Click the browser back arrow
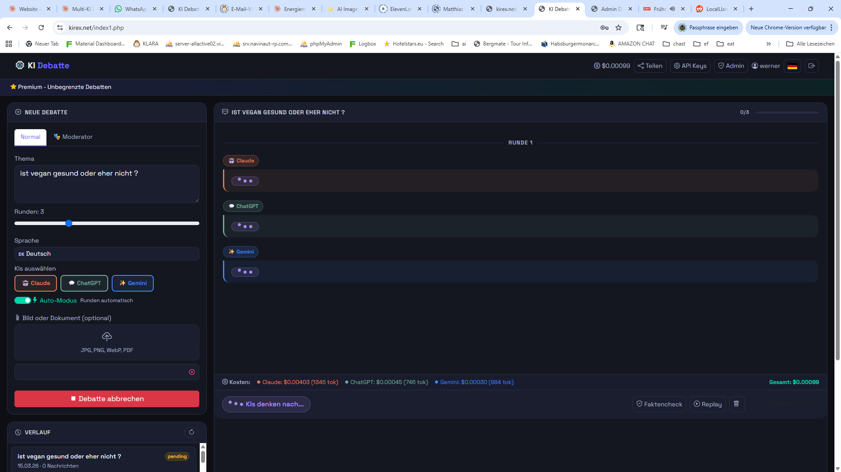841x472 pixels. (x=10, y=28)
